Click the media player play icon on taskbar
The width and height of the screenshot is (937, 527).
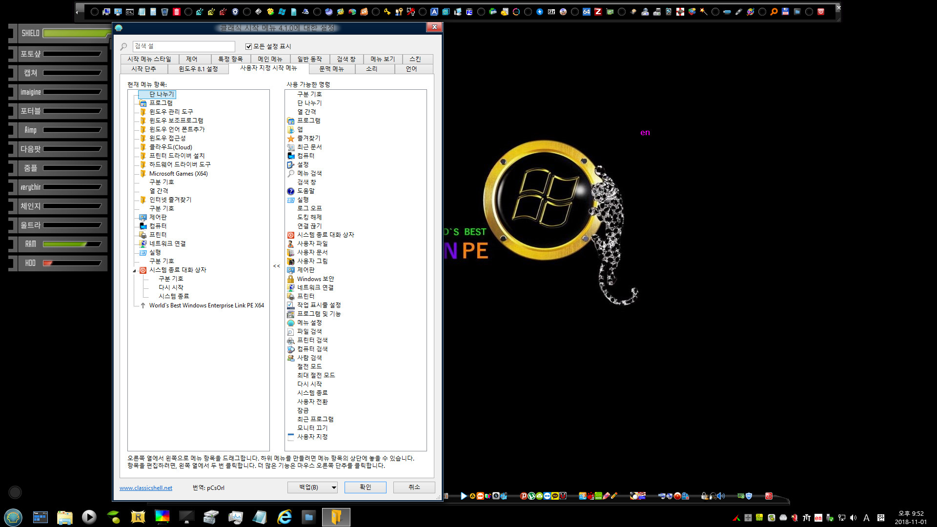tap(89, 517)
